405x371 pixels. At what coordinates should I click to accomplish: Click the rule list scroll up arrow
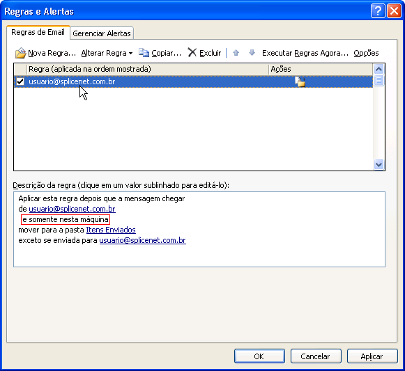click(379, 69)
